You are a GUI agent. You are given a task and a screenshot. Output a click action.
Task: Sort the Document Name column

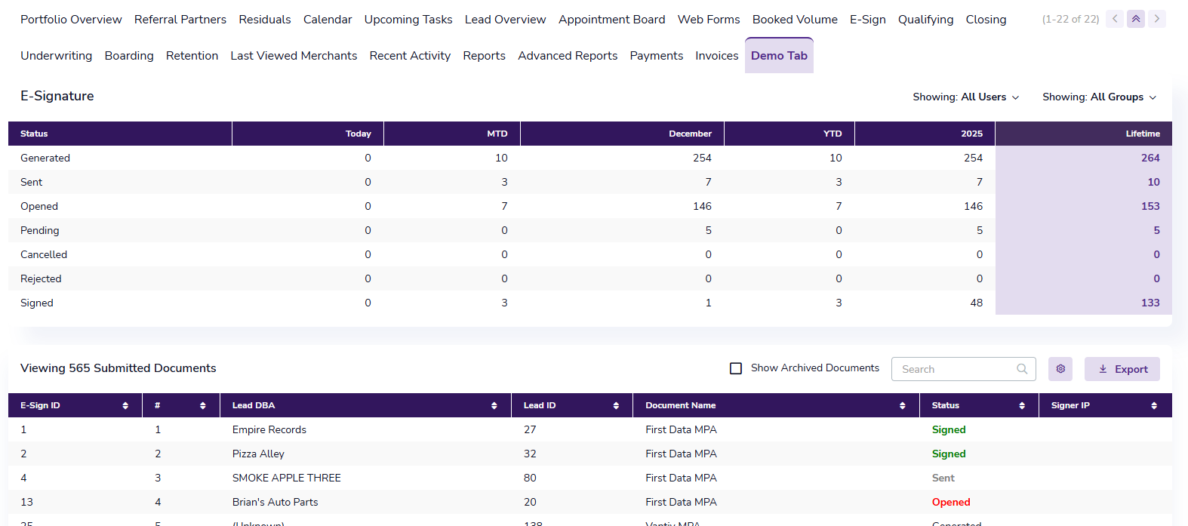pyautogui.click(x=903, y=406)
